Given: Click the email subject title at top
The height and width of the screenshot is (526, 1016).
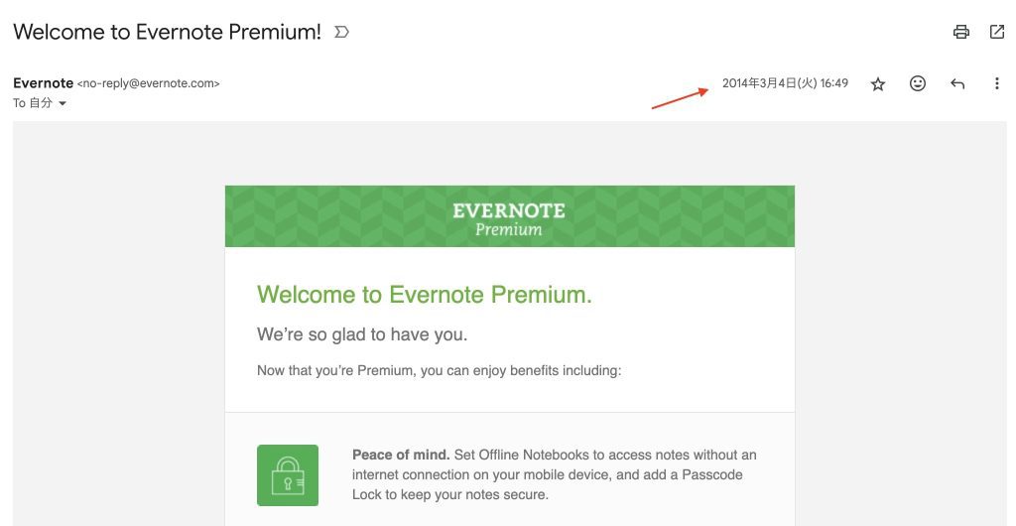Looking at the screenshot, I should coord(167,32).
